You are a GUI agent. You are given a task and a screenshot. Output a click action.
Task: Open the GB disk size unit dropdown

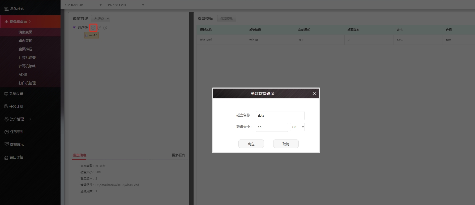[297, 127]
